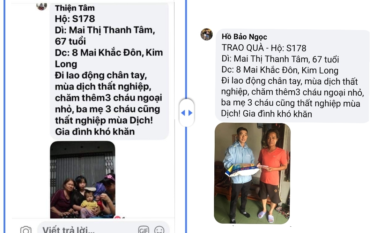
Task: Open Hồ Bảo Ngọc's profile avatar
Action: [207, 34]
